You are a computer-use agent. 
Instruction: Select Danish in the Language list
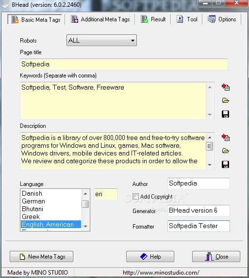(51, 193)
